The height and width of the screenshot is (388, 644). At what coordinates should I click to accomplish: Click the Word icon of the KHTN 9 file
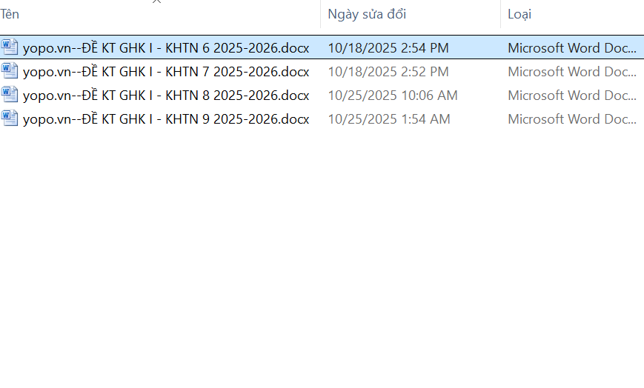pyautogui.click(x=10, y=118)
